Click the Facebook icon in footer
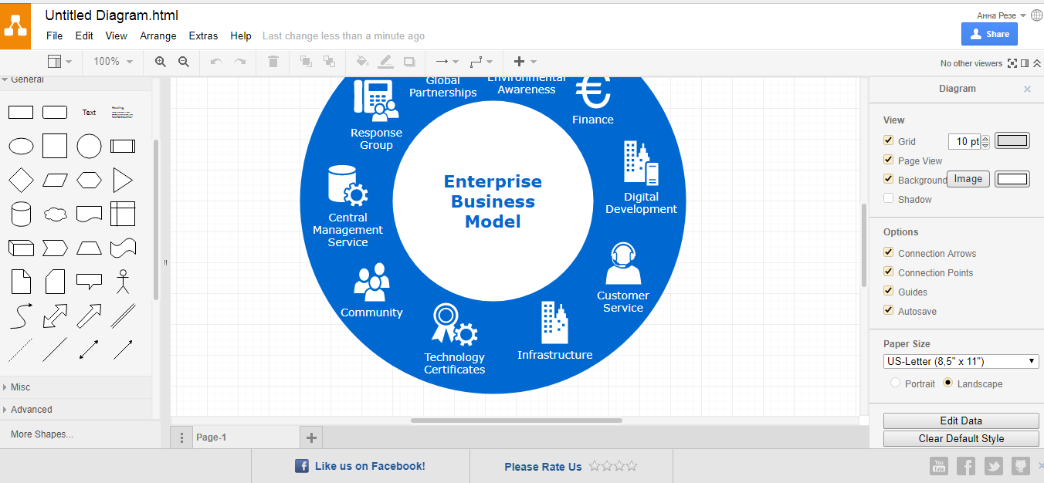This screenshot has width=1044, height=483. [965, 466]
